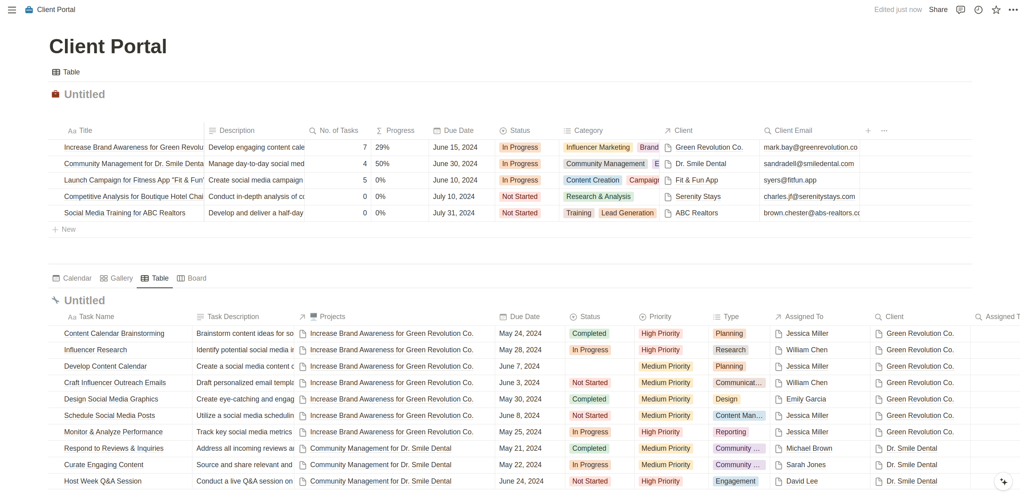The height and width of the screenshot is (504, 1020).
Task: Click Edited just now timestamp
Action: pos(898,10)
